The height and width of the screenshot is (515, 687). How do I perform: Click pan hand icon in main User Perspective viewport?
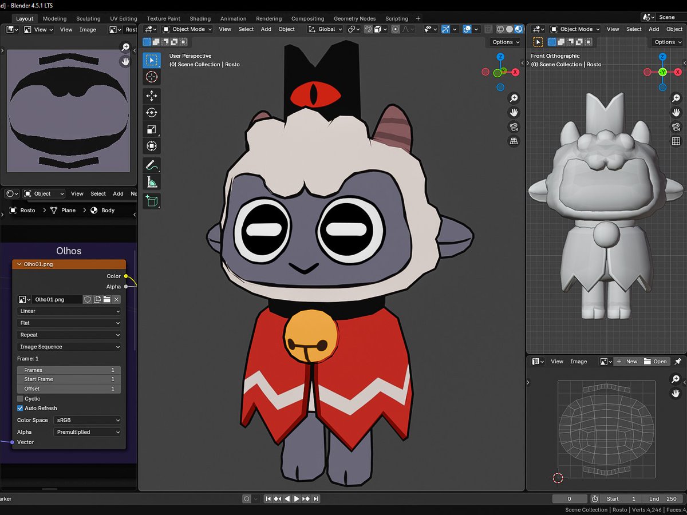click(514, 113)
